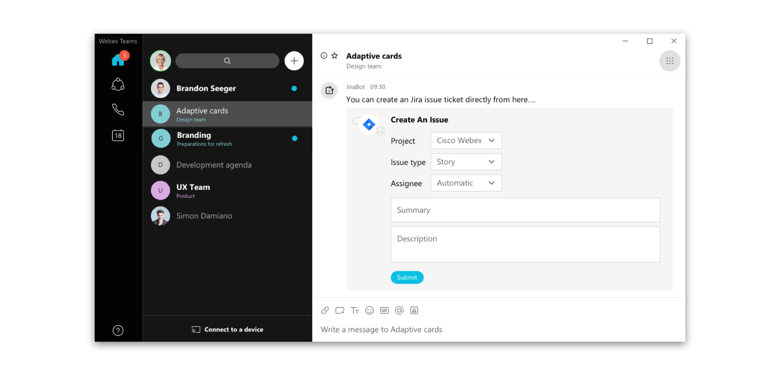This screenshot has width=780, height=375.
Task: Open Brandon Seeger conversation
Action: point(227,88)
